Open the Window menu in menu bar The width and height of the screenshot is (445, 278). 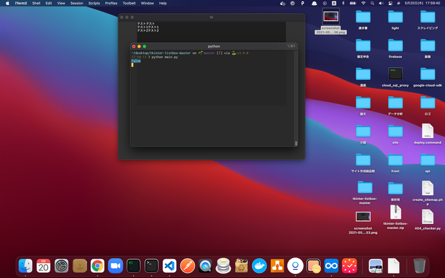click(x=147, y=3)
